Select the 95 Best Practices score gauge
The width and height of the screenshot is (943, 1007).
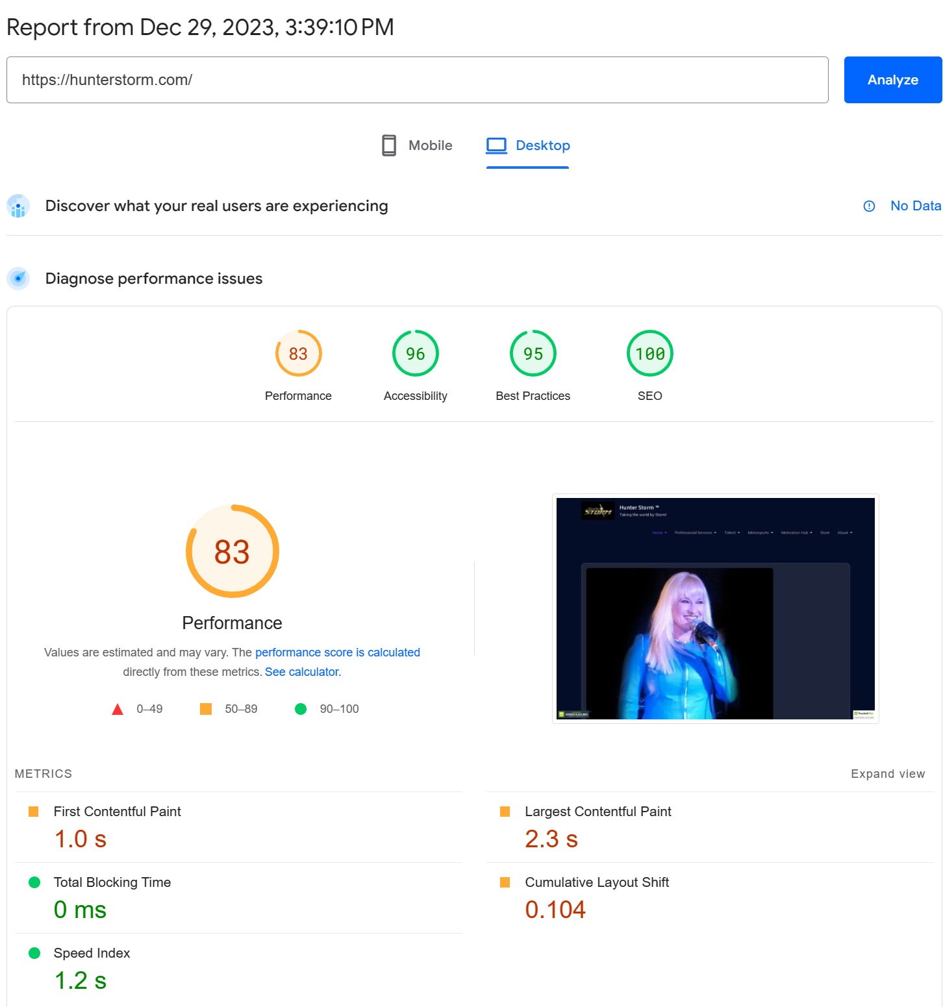point(533,353)
